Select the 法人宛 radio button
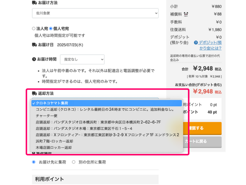The image size is (246, 185). tap(34, 29)
